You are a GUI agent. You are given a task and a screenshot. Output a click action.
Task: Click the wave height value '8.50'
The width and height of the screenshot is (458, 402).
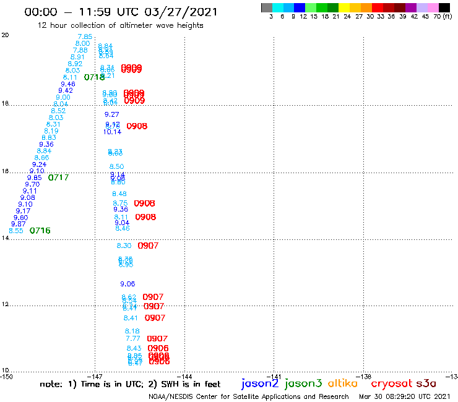116,166
